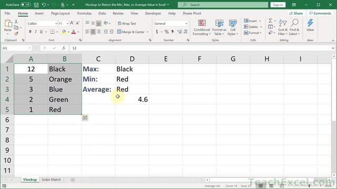Open the File menu
Screen dimensions: 337x189
click(7, 13)
